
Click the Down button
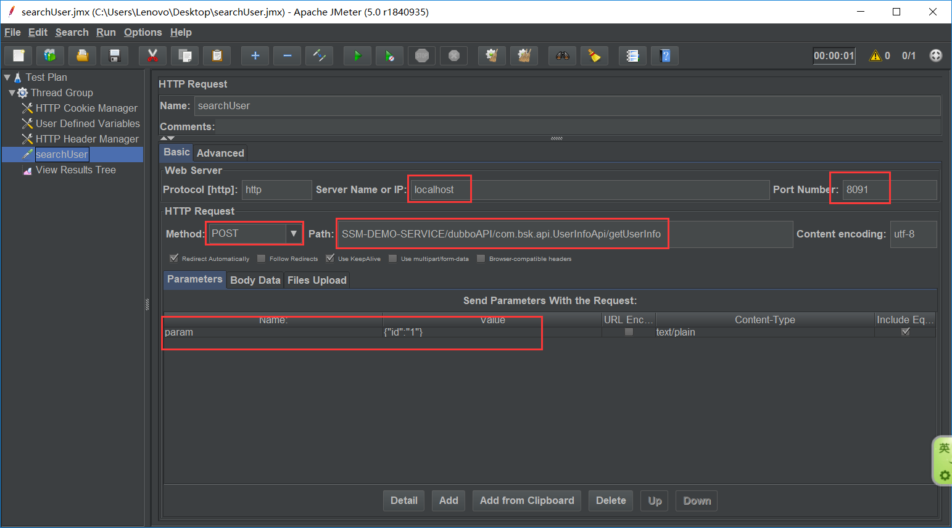pyautogui.click(x=697, y=501)
